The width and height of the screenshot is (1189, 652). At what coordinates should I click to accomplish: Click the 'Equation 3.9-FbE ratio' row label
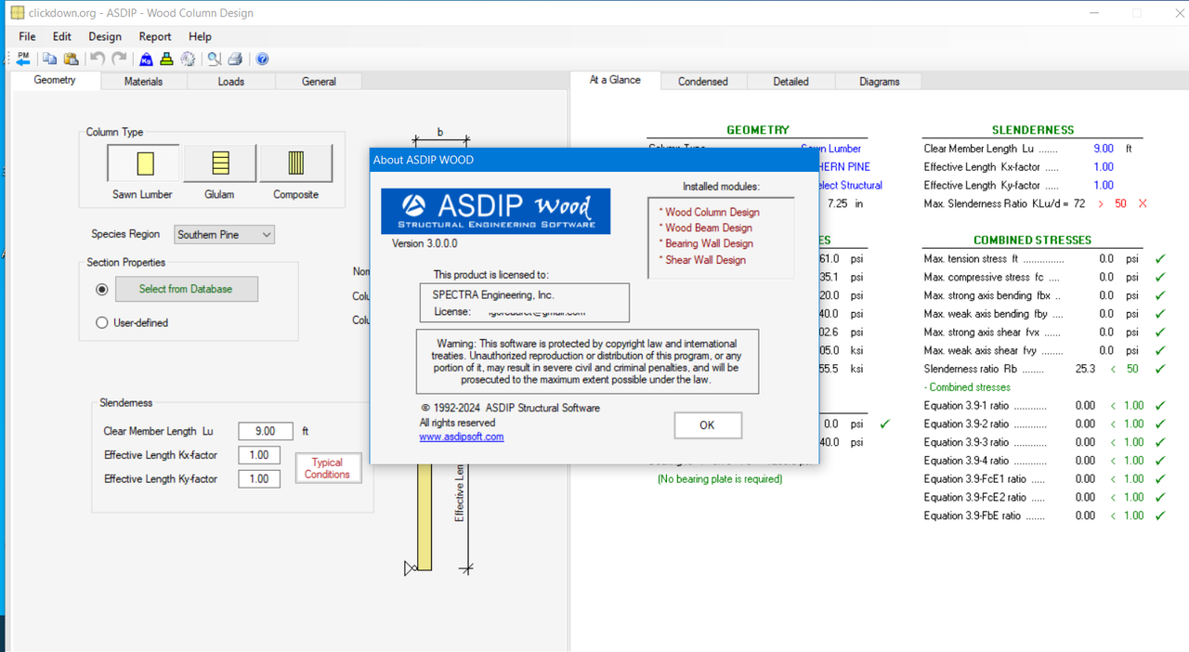(973, 516)
